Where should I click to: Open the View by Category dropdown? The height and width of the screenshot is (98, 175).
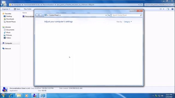(x=128, y=22)
